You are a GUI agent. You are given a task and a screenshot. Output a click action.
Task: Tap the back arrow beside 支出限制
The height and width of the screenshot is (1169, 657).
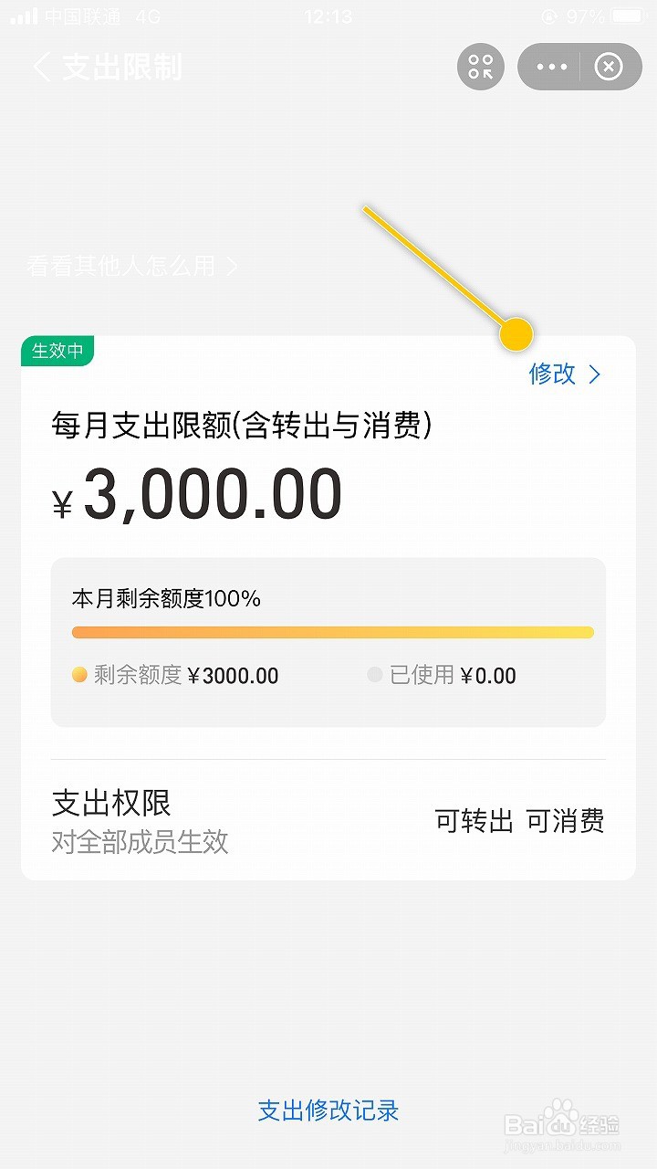point(42,67)
